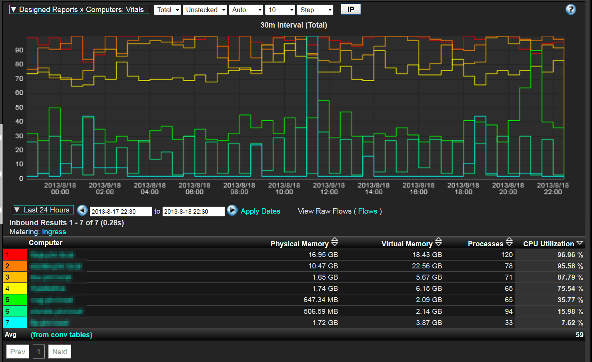592x362 pixels.
Task: Click the 96.96 % CPU value
Action: (570, 255)
